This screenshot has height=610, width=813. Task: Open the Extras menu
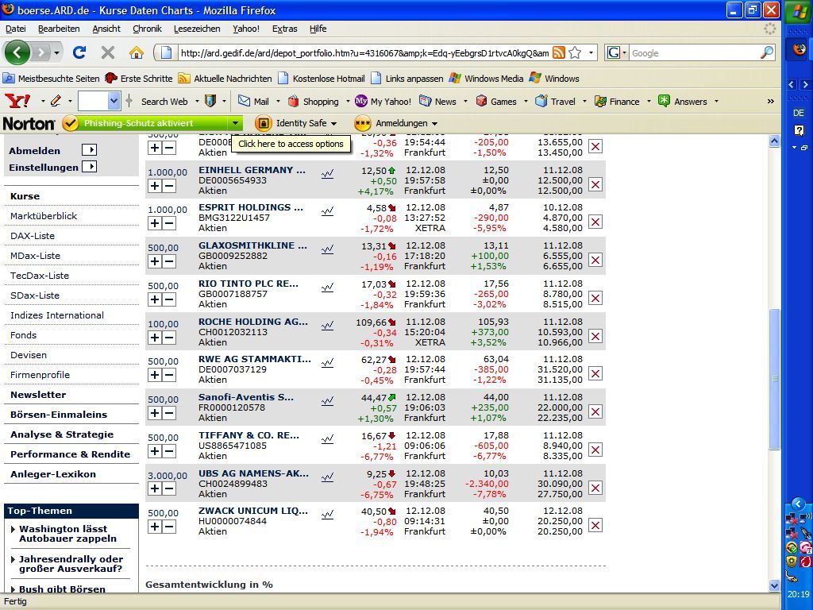point(285,29)
